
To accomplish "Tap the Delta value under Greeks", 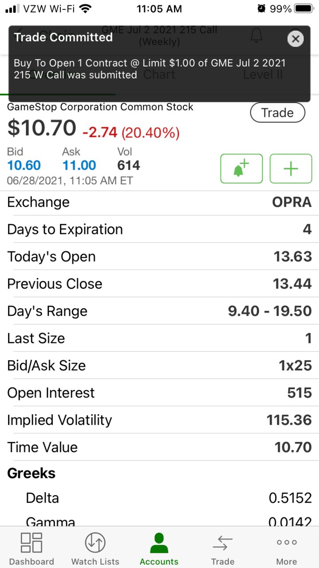I will [290, 498].
